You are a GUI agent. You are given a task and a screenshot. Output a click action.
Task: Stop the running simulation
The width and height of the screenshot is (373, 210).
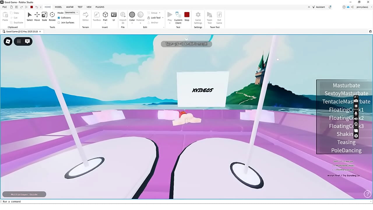click(x=187, y=15)
